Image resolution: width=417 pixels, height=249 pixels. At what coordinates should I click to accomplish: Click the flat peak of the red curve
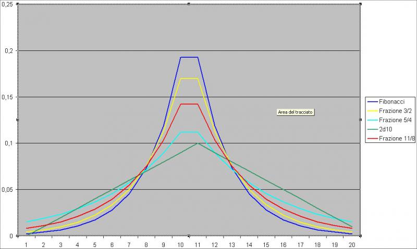pyautogui.click(x=189, y=104)
